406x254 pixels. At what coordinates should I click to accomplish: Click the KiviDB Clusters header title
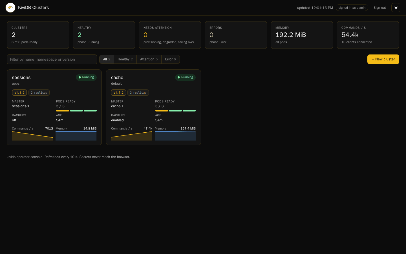pyautogui.click(x=34, y=8)
